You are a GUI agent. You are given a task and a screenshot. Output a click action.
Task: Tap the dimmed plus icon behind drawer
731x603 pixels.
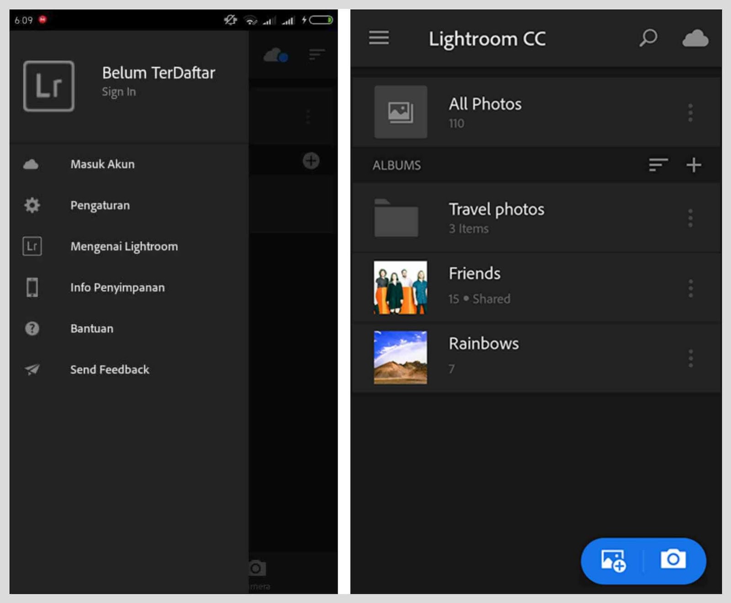click(x=311, y=161)
